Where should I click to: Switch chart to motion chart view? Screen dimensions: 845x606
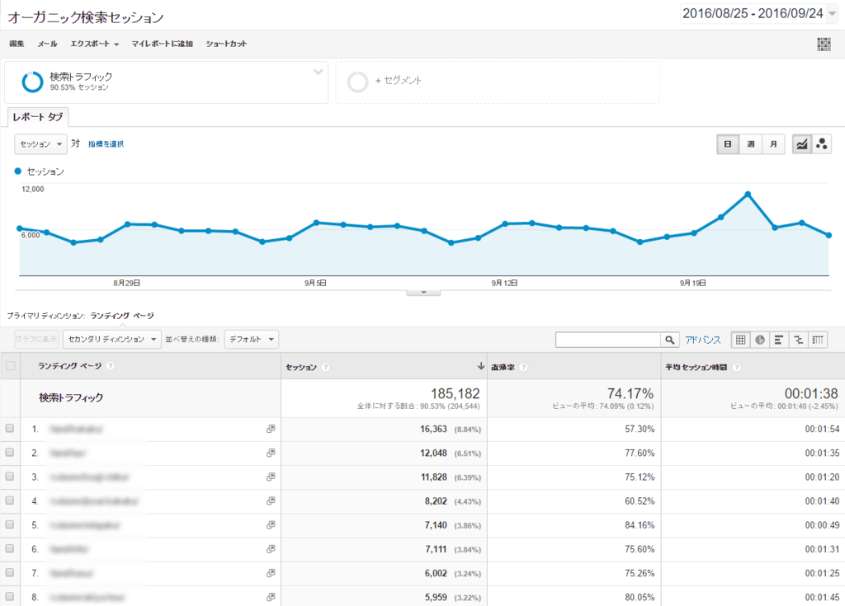[822, 143]
